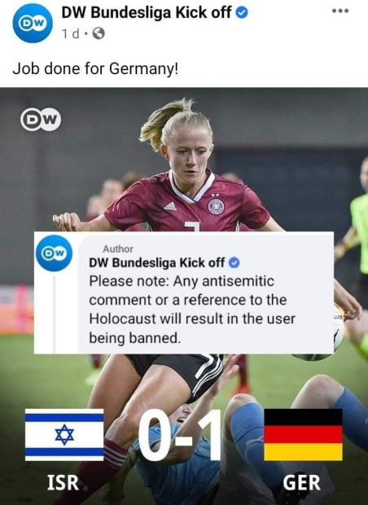368x505 pixels.
Task: Click verified badge beside page name header
Action: [242, 13]
